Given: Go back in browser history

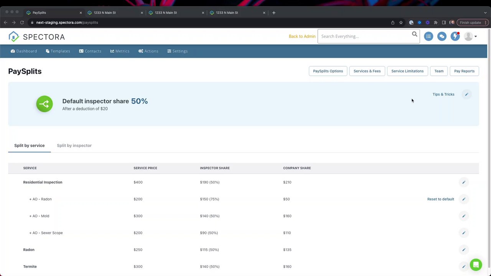Looking at the screenshot, I should [x=5, y=23].
